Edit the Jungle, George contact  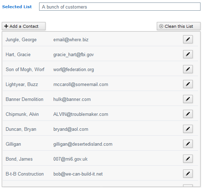[x=188, y=39]
